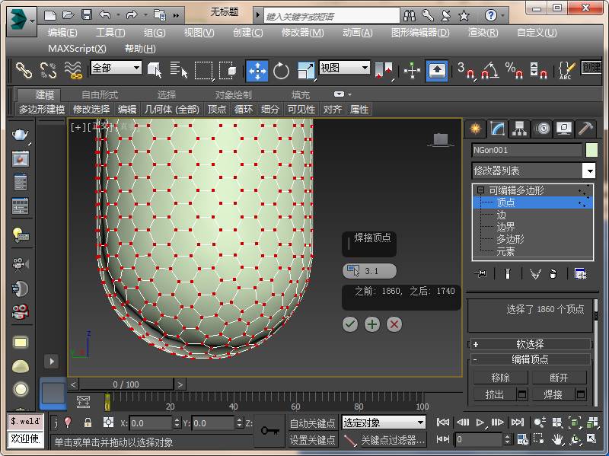Viewport: 609px width, 456px height.
Task: Open ribbon minimize options dropdown arrow
Action: click(x=349, y=94)
